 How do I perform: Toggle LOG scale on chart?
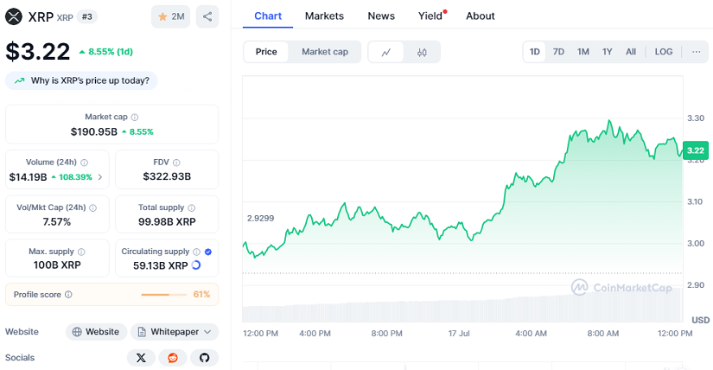coord(664,52)
